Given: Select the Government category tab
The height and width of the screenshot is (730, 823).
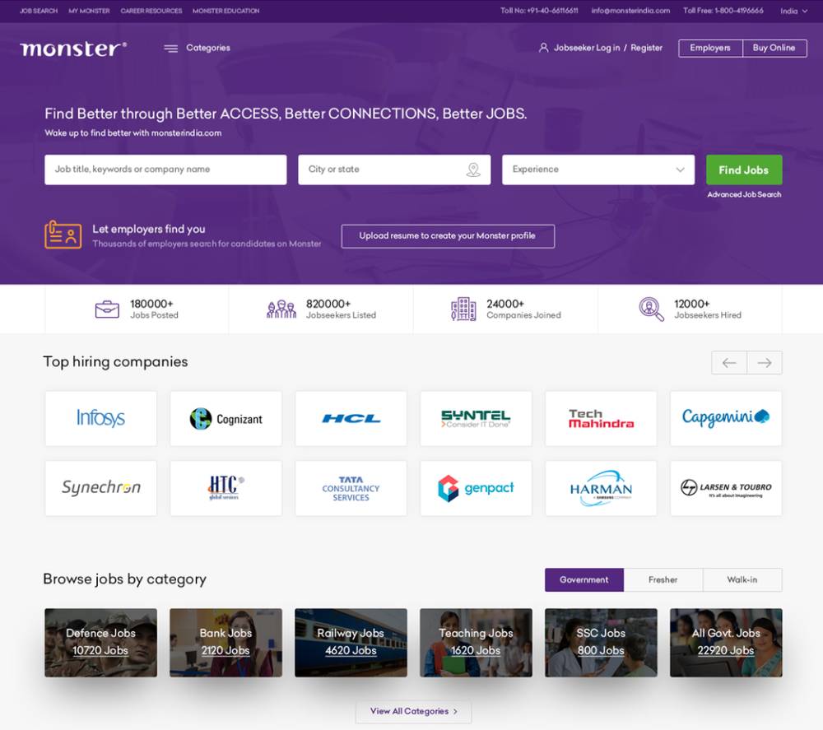Looking at the screenshot, I should (584, 580).
